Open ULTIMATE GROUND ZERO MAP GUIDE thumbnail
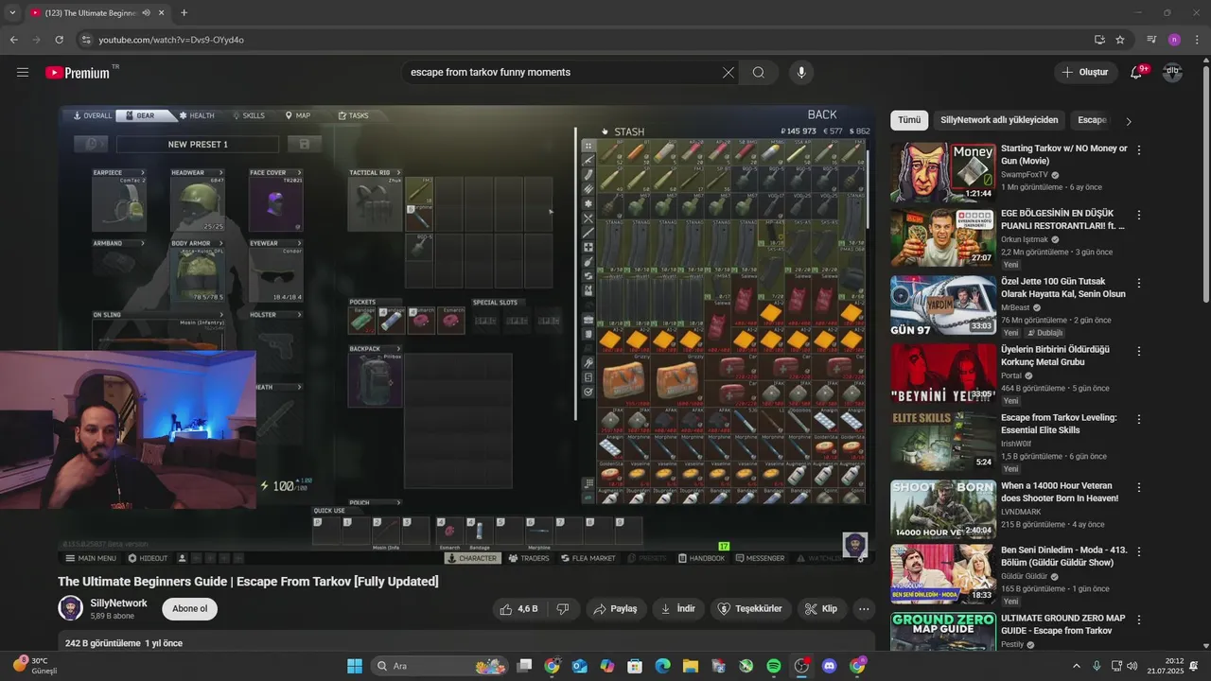Viewport: 1211px width, 681px height. coord(942,632)
